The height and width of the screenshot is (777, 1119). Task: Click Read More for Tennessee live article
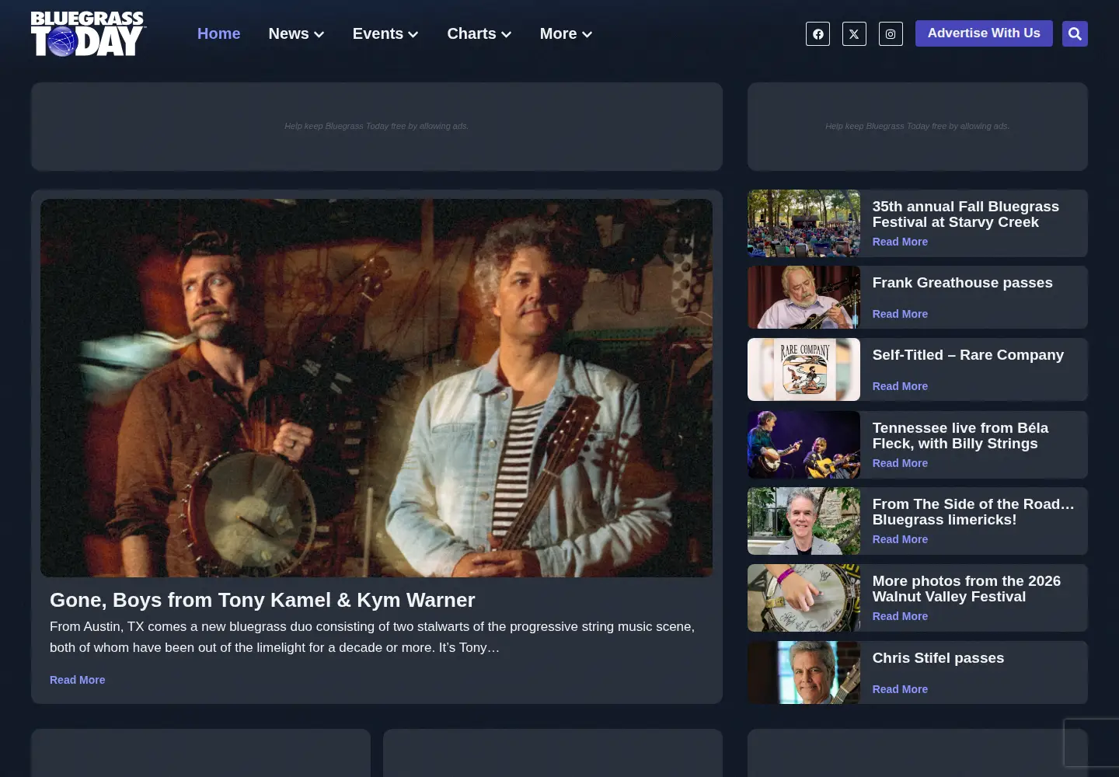click(900, 463)
